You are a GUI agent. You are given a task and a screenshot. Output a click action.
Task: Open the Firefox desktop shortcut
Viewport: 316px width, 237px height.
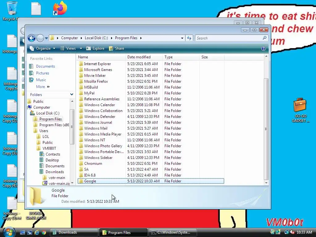click(x=60, y=8)
